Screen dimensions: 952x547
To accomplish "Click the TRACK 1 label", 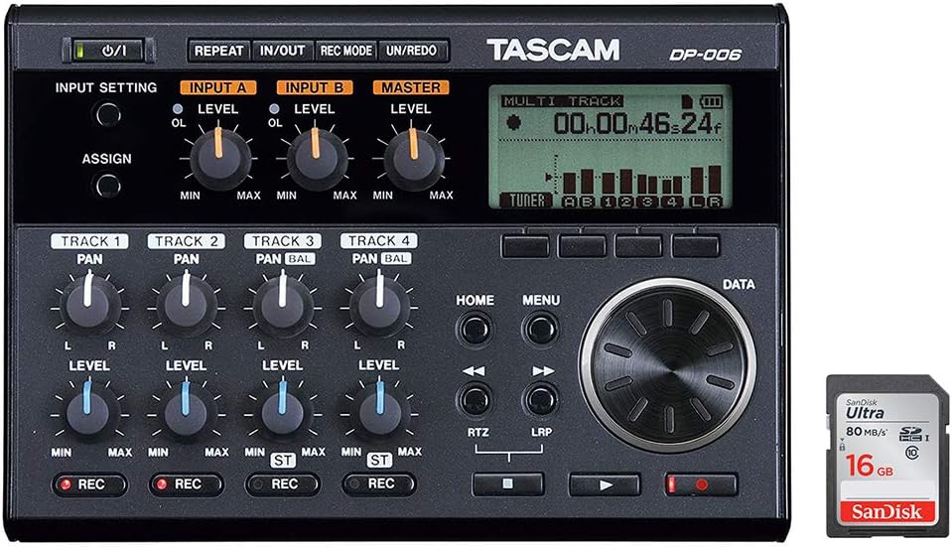I will click(x=89, y=241).
